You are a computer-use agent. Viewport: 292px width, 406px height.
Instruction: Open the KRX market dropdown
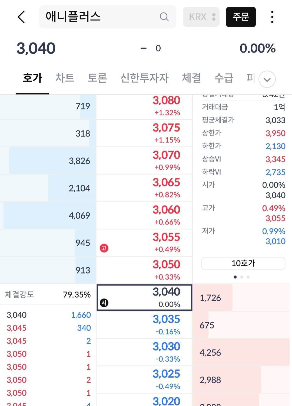201,17
